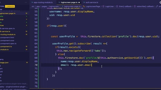Select the loginscreen.page.ts editor tab

[69, 2]
